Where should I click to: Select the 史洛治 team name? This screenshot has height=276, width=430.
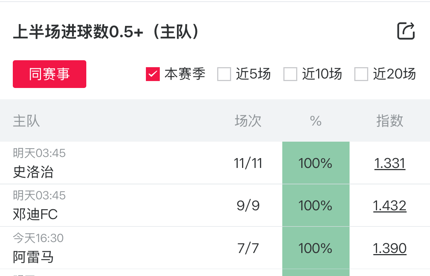coord(33,172)
